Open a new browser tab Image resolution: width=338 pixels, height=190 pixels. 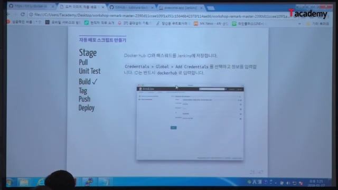tap(211, 8)
